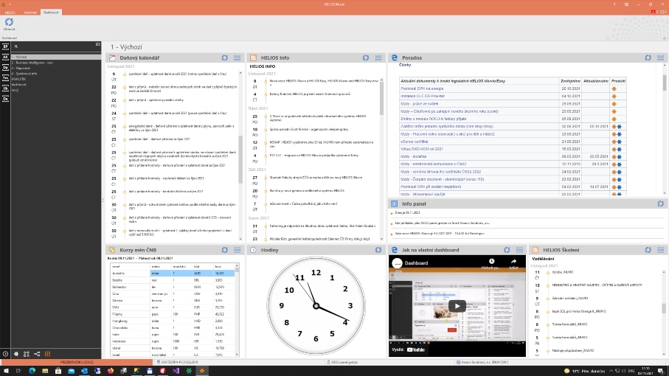Select the ANALYTIK dashboard in sidebar list
669x376 pixels.
tap(18, 79)
